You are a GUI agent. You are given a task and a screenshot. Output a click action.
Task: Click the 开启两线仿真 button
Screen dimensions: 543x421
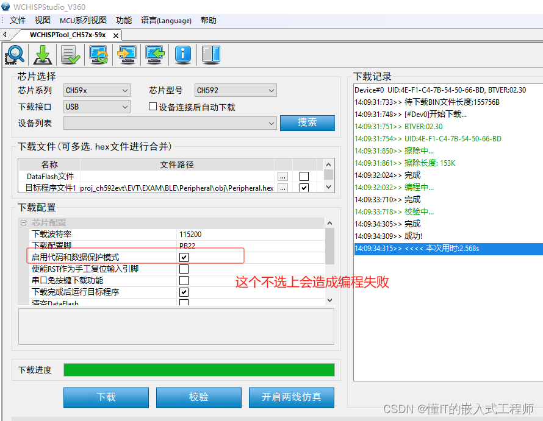point(292,397)
